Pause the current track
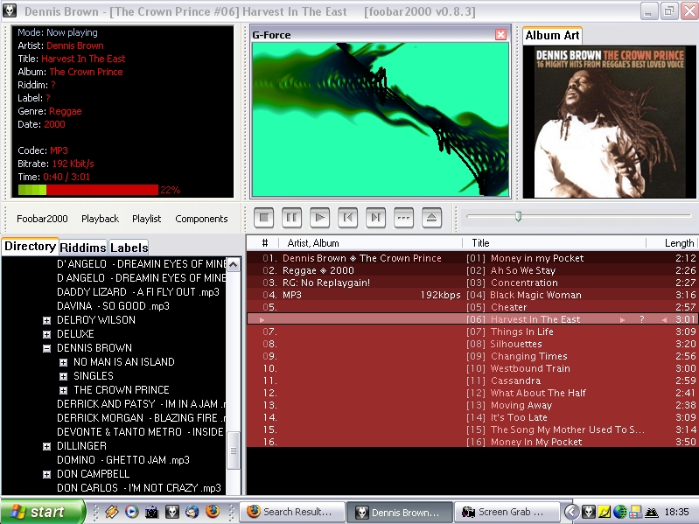 click(x=292, y=218)
